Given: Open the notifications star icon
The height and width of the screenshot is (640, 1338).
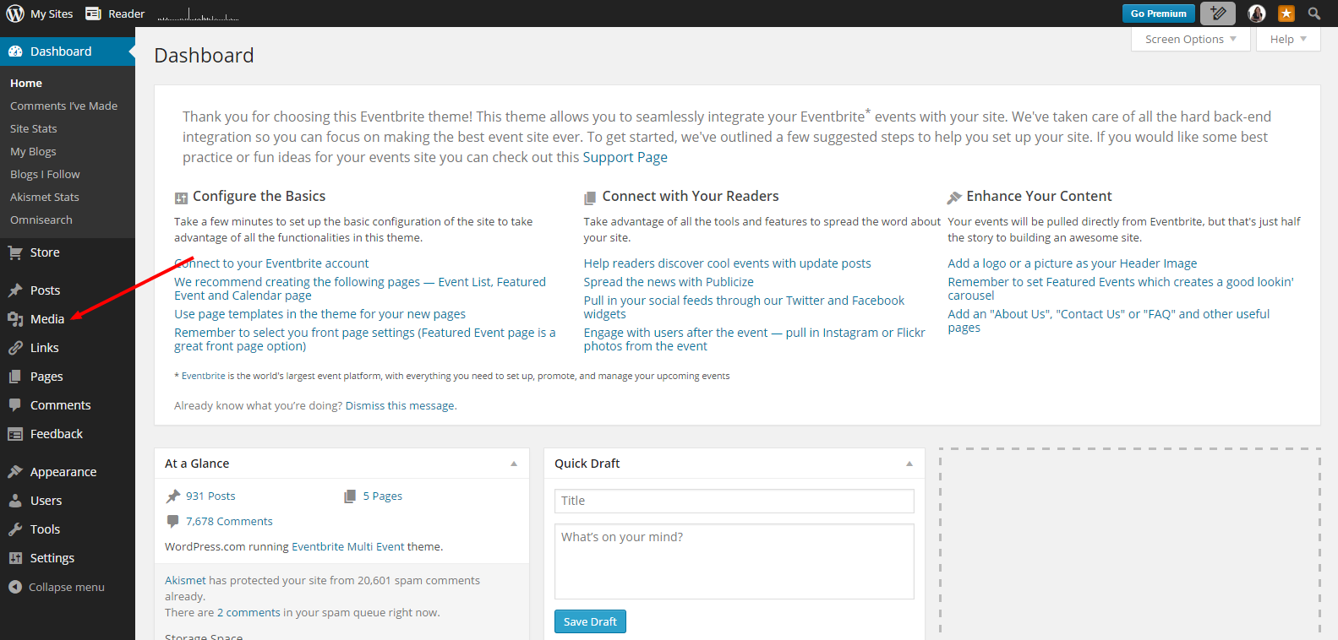Looking at the screenshot, I should click(x=1286, y=14).
